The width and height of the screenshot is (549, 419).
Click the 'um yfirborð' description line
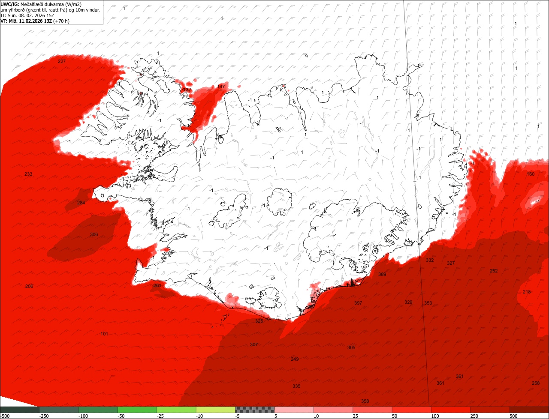tap(50, 10)
